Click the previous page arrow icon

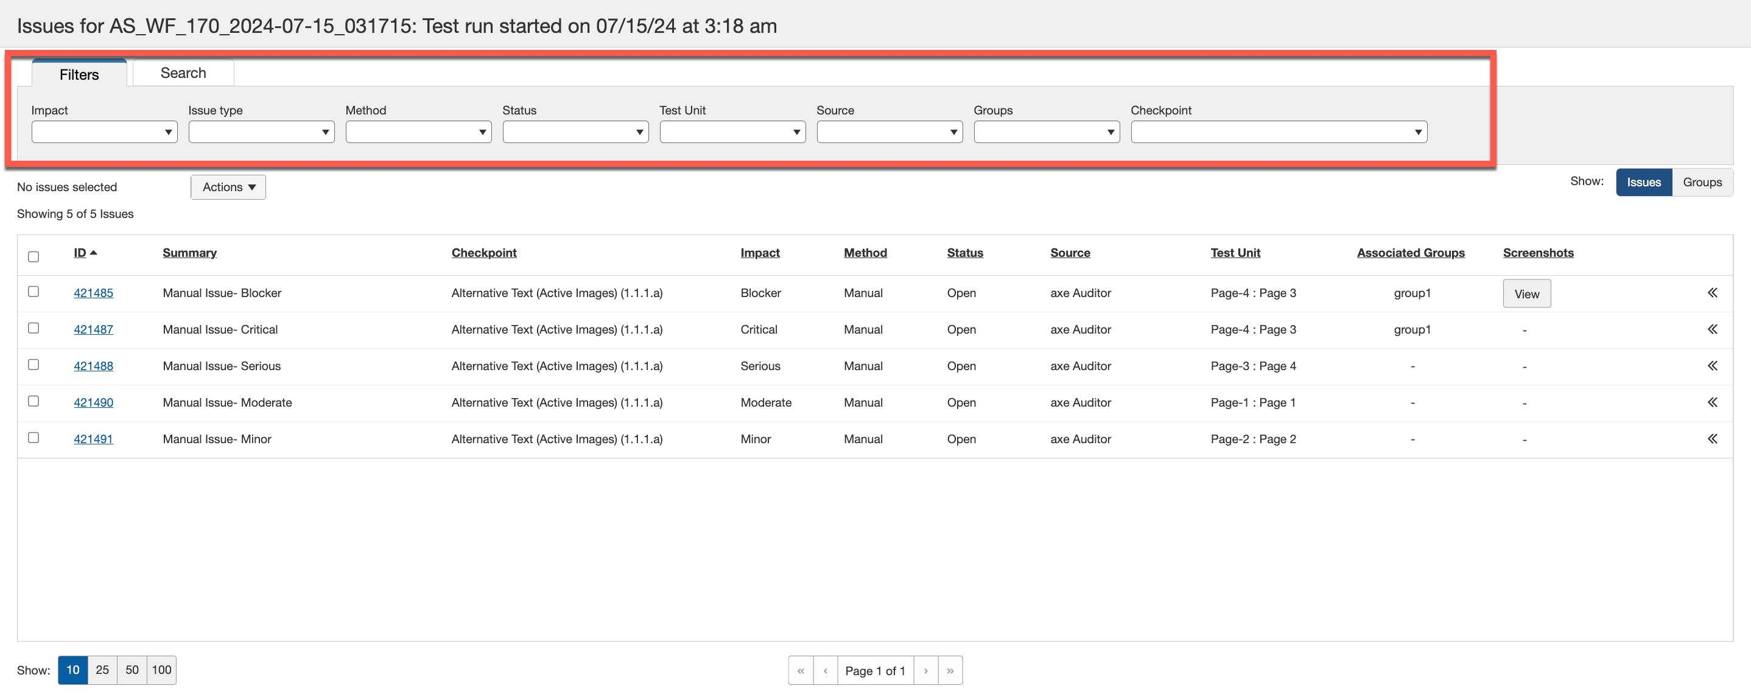point(825,670)
